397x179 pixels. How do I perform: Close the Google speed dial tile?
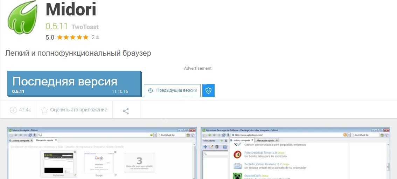[x=115, y=152]
